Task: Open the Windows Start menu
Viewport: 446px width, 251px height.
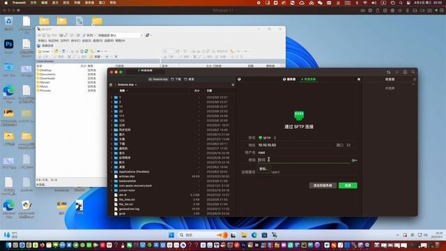Action: click(171, 235)
